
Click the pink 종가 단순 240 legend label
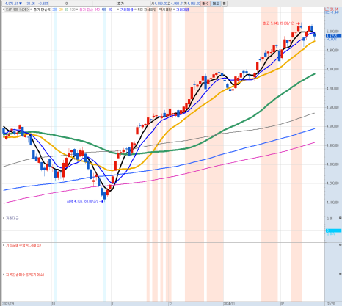click(89, 10)
